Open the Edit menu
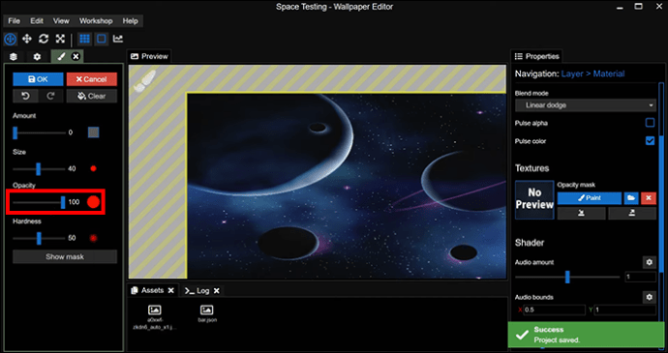Image resolution: width=668 pixels, height=353 pixels. [x=37, y=21]
